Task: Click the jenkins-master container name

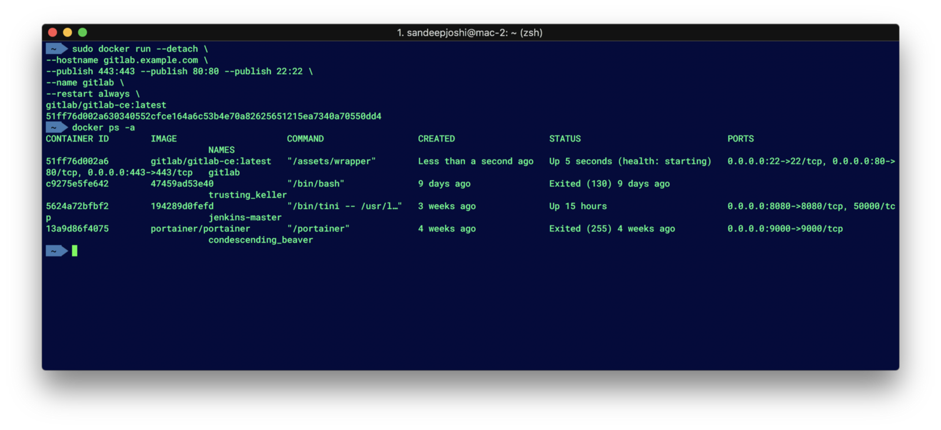Action: [245, 218]
